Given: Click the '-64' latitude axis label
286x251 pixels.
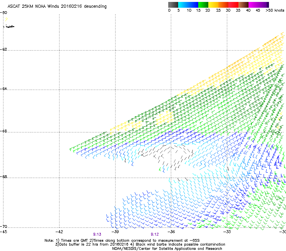Looking at the screenshot, I should [3, 89].
